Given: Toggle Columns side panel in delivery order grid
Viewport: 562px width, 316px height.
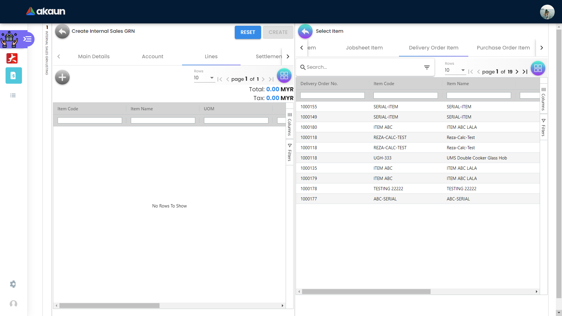Looking at the screenshot, I should (x=543, y=99).
